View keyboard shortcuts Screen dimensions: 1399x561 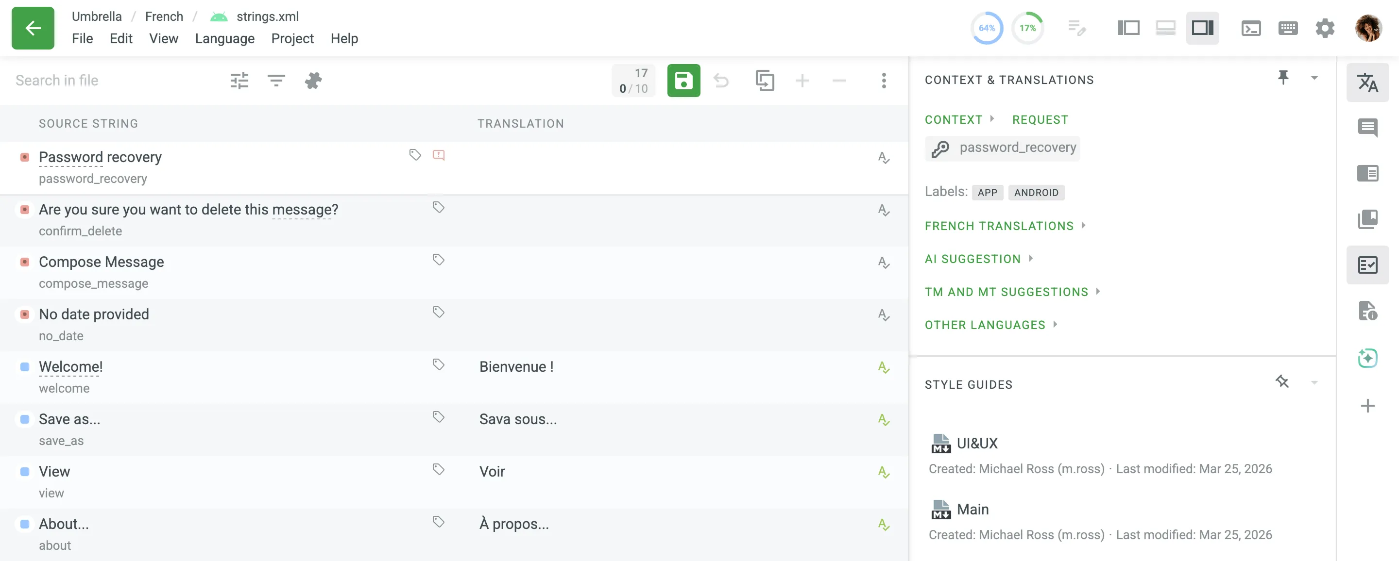click(x=1288, y=28)
